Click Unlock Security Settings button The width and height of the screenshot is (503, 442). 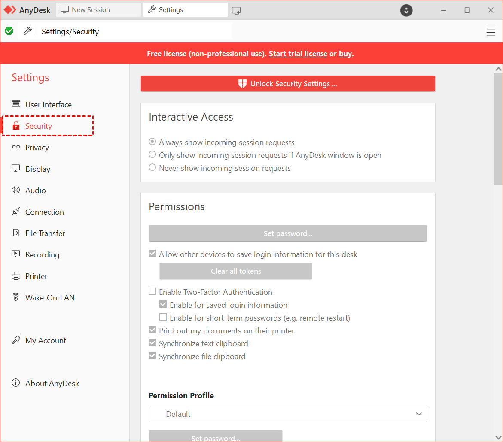pyautogui.click(x=288, y=84)
